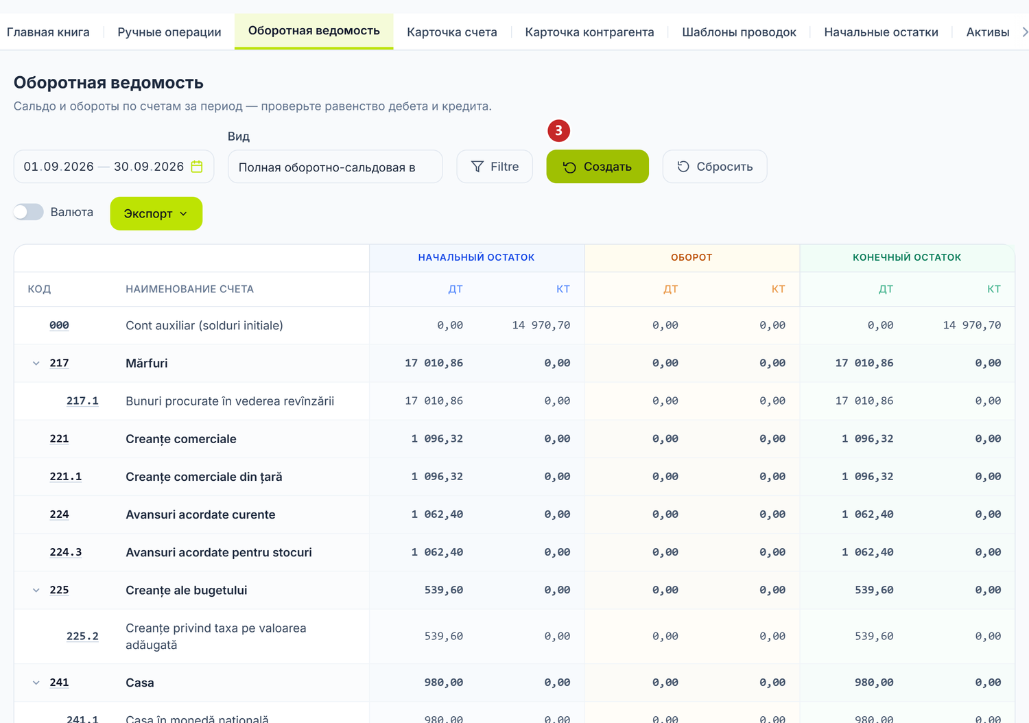Image resolution: width=1029 pixels, height=723 pixels.
Task: Open account code 221 link
Action: click(59, 438)
